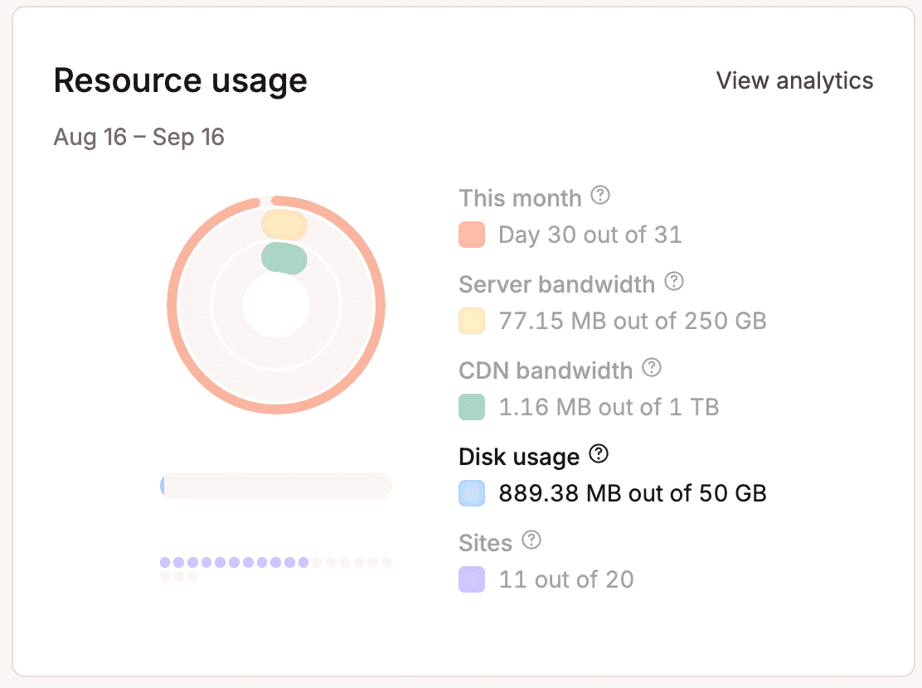Viewport: 922px width, 688px height.
Task: Open the View analytics link
Action: coord(793,80)
